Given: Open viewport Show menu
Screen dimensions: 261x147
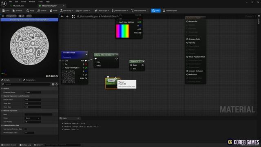Looking at the screenshot, I should coord(29,16).
